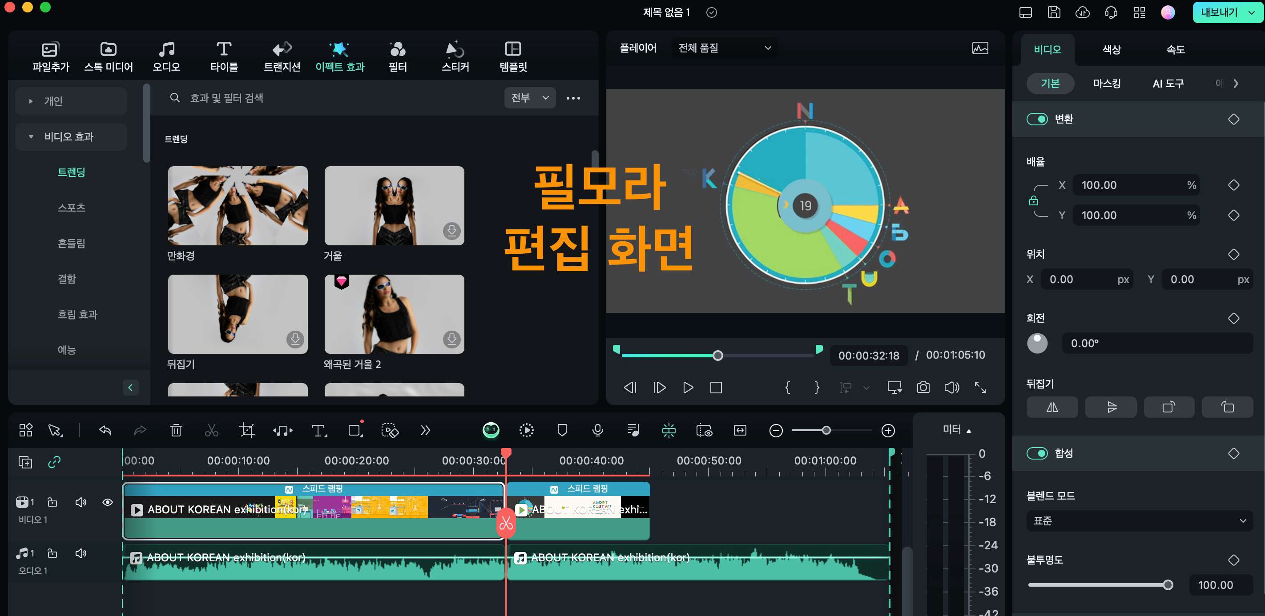Toggle the scale aspect ratio lock icon

(x=1034, y=200)
